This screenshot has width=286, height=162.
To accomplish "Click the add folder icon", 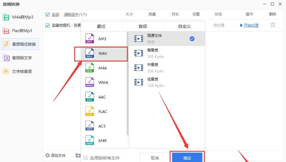I will click(78, 155).
